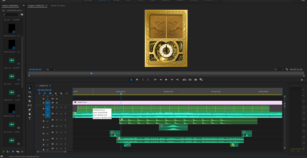
Task: Click Add Marker in Program monitor
Action: pos(137,80)
